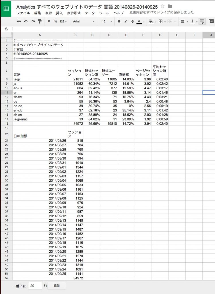Expand fill color dropdown arrow
The width and height of the screenshot is (215, 294).
[156, 22]
